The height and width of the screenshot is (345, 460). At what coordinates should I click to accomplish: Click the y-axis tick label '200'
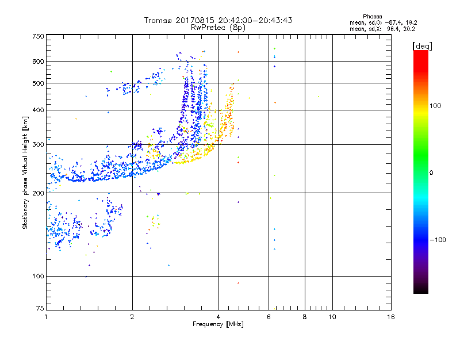38,193
